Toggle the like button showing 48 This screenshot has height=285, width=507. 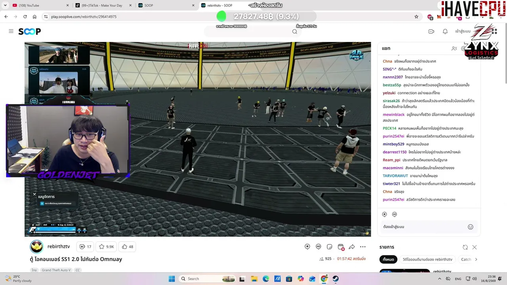pyautogui.click(x=128, y=247)
